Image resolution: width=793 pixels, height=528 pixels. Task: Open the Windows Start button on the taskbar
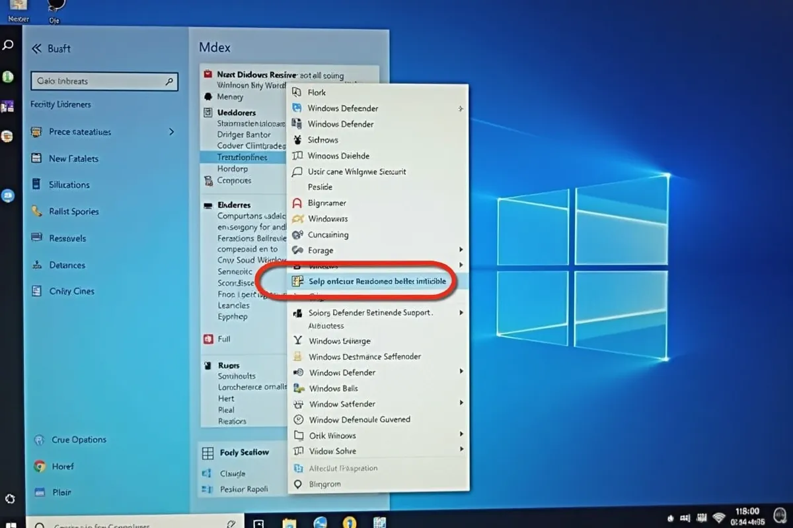(12, 524)
